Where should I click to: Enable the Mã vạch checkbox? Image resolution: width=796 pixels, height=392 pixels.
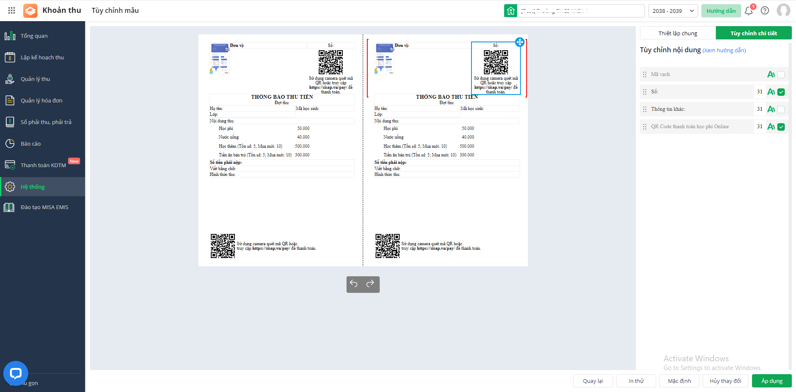781,75
